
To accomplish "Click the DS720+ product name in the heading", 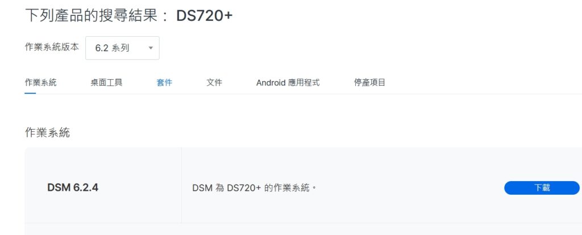I will pyautogui.click(x=204, y=16).
